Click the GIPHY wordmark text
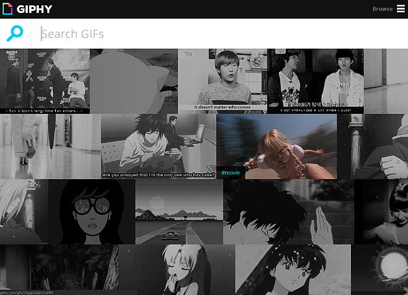Image resolution: width=408 pixels, height=295 pixels. click(x=34, y=9)
